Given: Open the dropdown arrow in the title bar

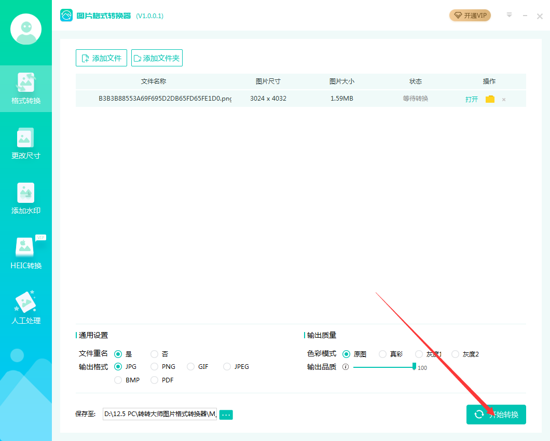Looking at the screenshot, I should tap(509, 16).
